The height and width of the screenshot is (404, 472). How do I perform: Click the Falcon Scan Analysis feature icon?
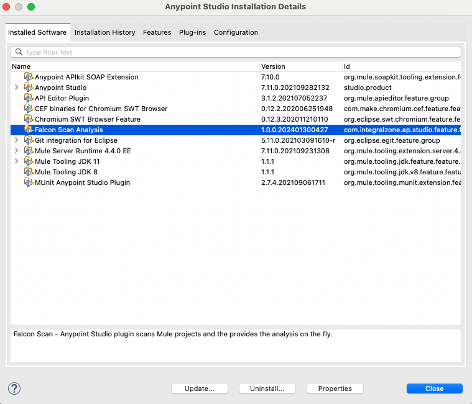29,130
